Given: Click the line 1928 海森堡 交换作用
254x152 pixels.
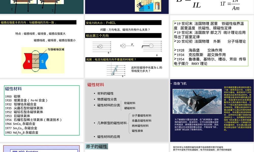Looking at the screenshot, I should tap(198, 50).
